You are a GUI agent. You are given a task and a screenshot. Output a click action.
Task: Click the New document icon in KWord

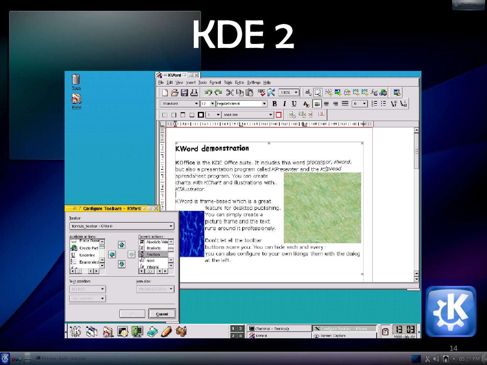[x=165, y=92]
